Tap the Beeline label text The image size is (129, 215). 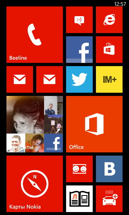point(18,58)
